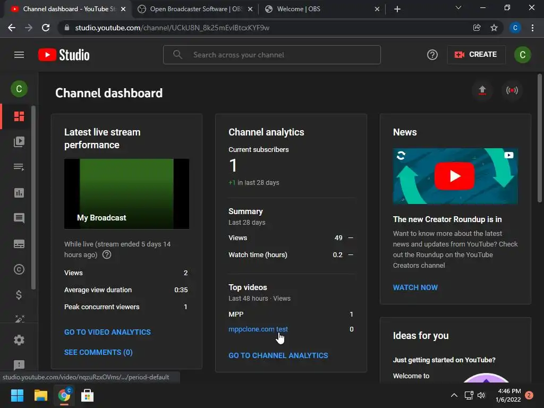Click the site lock icon
544x408 pixels.
coord(67,28)
